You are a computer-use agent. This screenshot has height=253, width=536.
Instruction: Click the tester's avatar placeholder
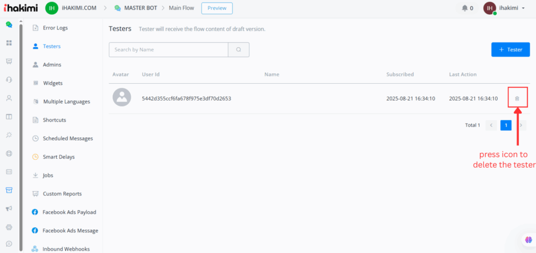(x=122, y=98)
